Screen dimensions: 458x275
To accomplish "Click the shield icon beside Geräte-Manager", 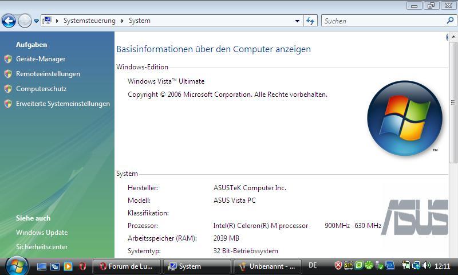I will pyautogui.click(x=8, y=59).
